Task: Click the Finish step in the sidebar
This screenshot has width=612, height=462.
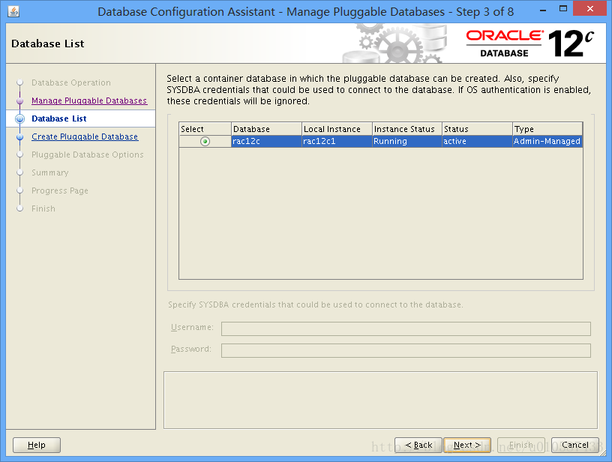Action: [x=43, y=208]
